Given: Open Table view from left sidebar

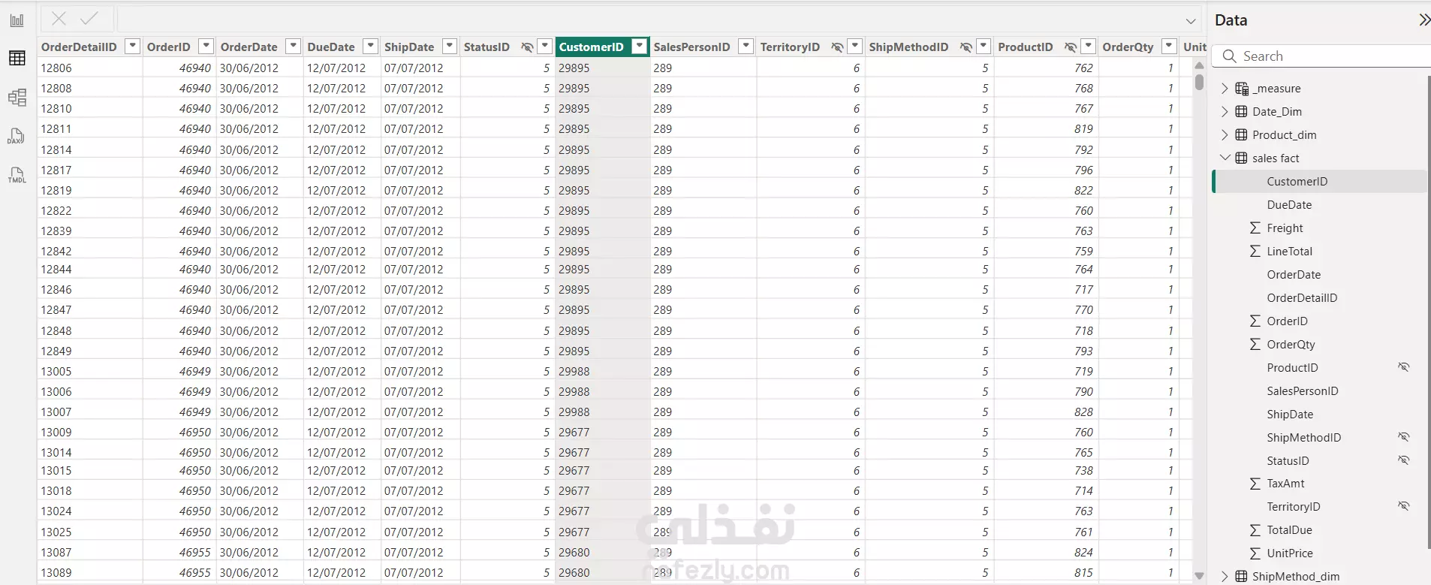Looking at the screenshot, I should 17,59.
